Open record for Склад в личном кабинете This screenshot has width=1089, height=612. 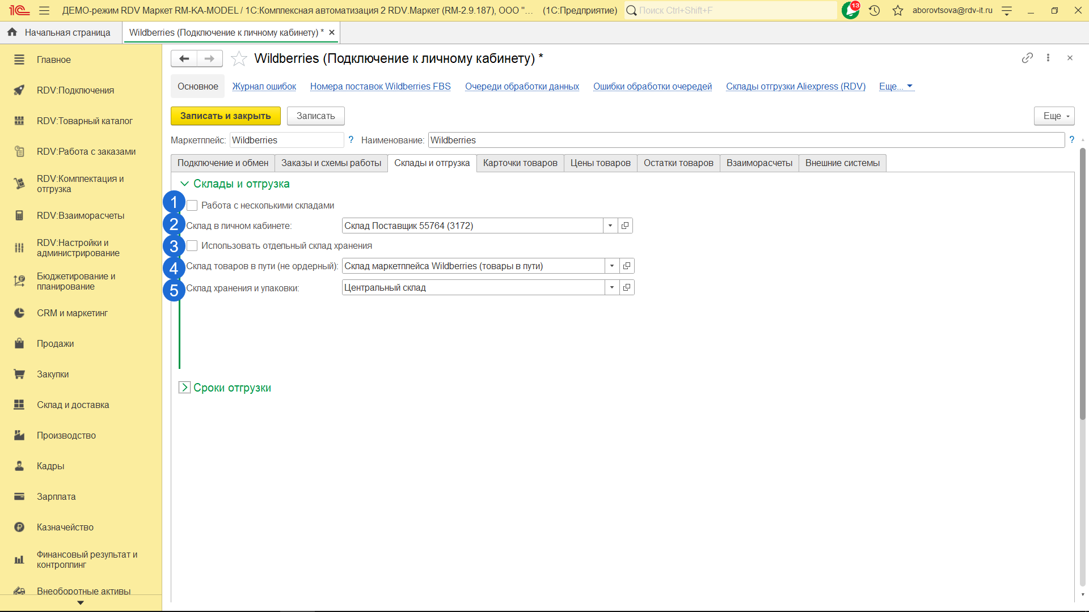[625, 226]
